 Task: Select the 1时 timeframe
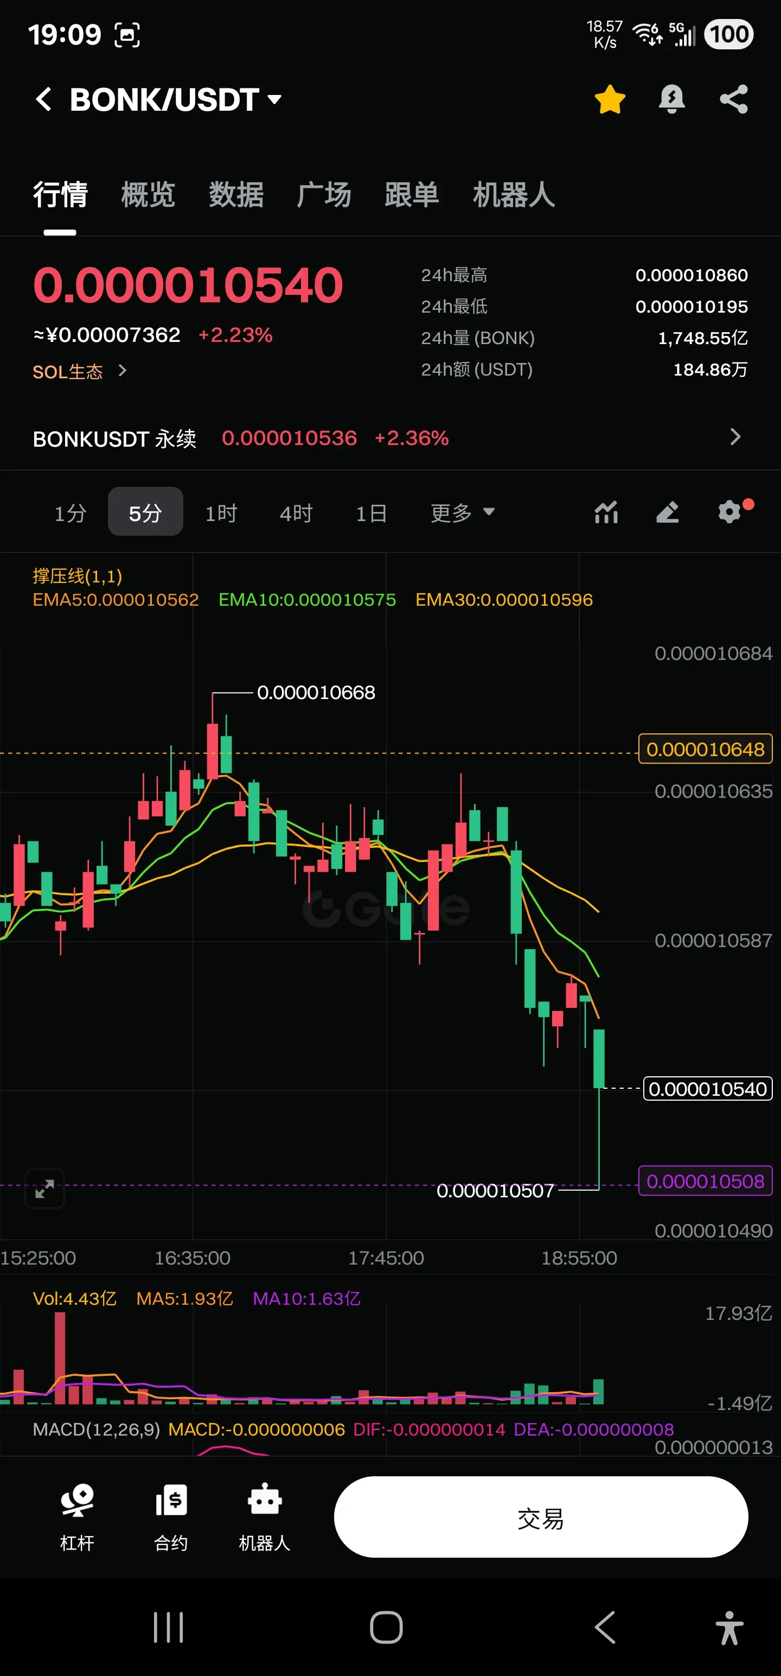click(221, 513)
